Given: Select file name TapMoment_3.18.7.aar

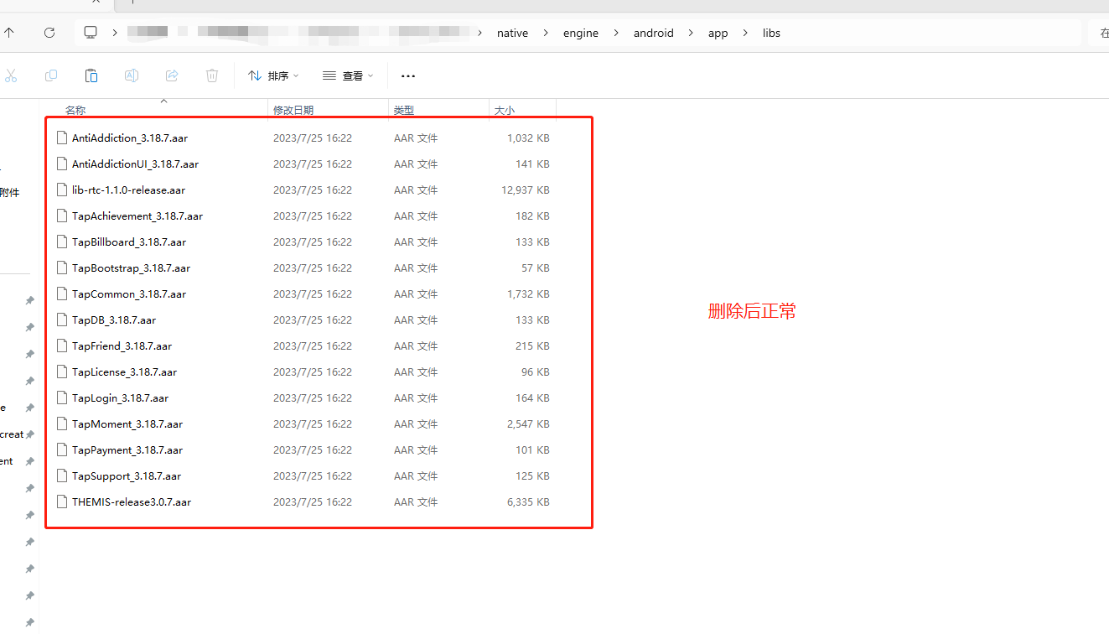Looking at the screenshot, I should click(x=127, y=424).
